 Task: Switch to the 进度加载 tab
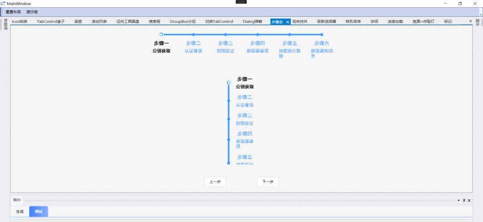[x=395, y=21]
